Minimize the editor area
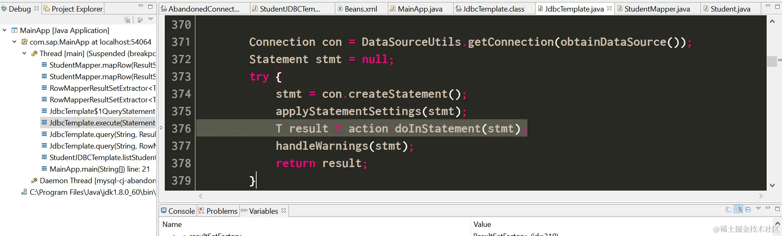Viewport: 782px width, 236px height. 768,6
